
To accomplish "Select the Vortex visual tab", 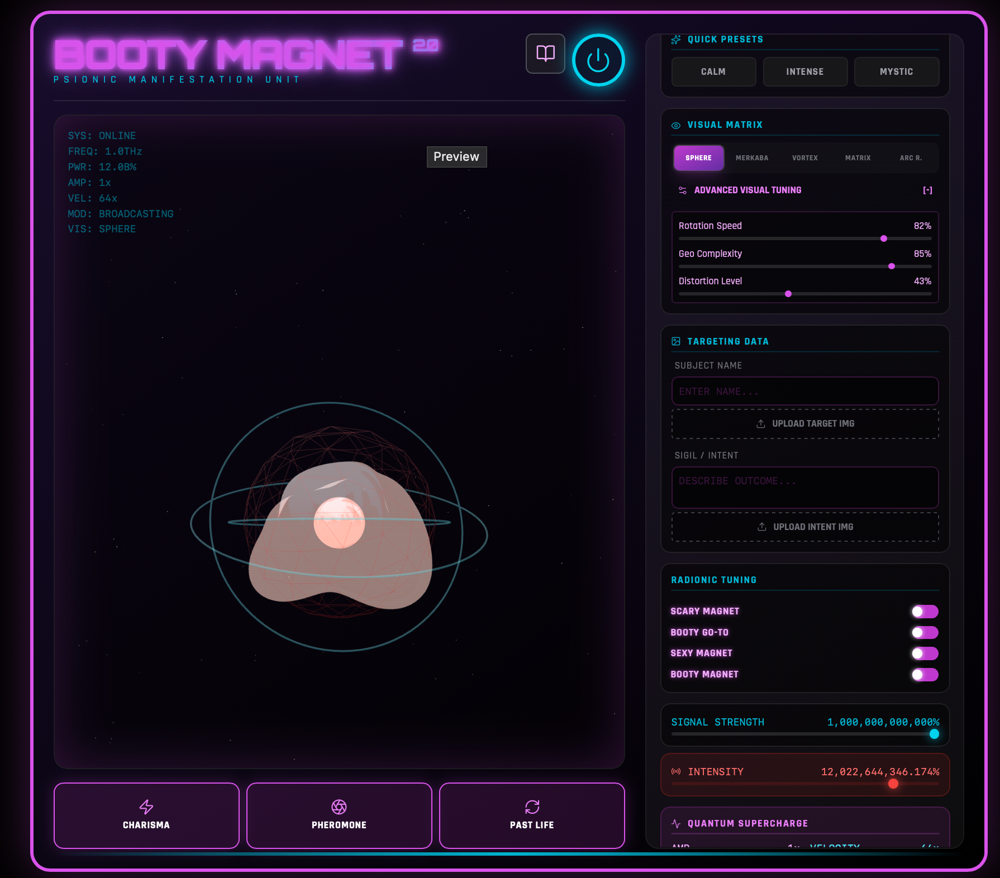I will 804,158.
